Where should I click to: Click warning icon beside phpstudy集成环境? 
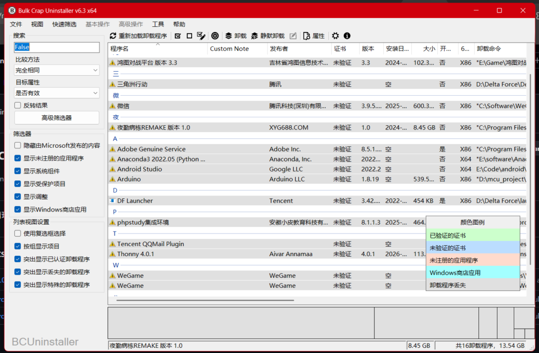(113, 223)
